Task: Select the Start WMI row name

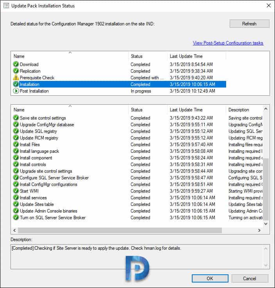Action: click(29, 191)
